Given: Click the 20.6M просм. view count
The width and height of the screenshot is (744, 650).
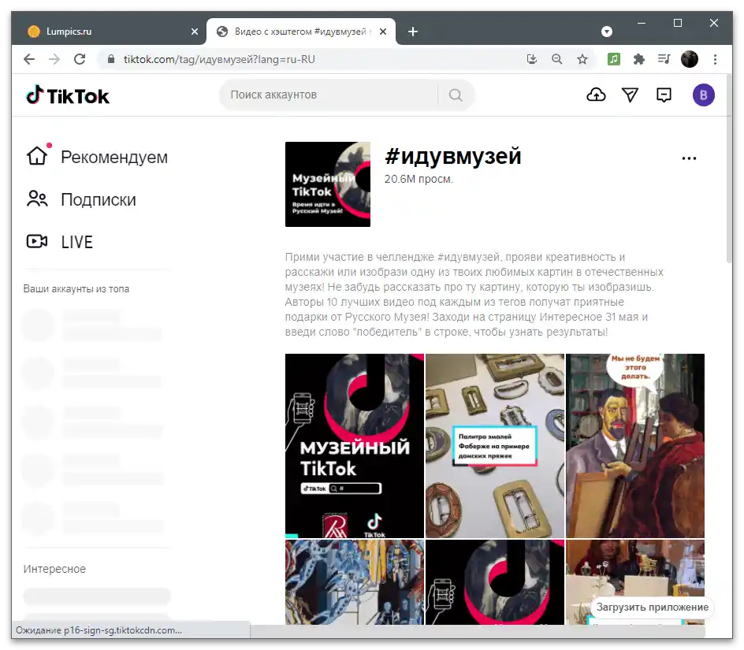Looking at the screenshot, I should [x=418, y=180].
